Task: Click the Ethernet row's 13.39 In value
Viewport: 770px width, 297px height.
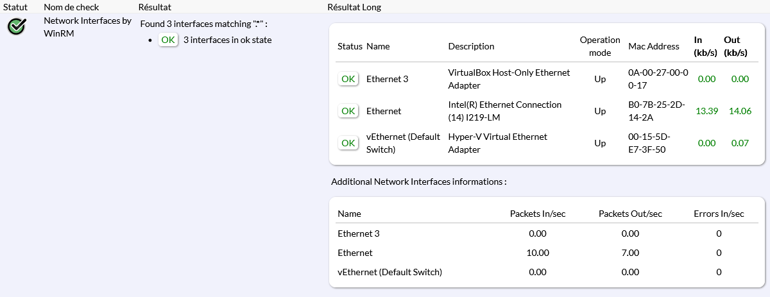Action: [706, 111]
